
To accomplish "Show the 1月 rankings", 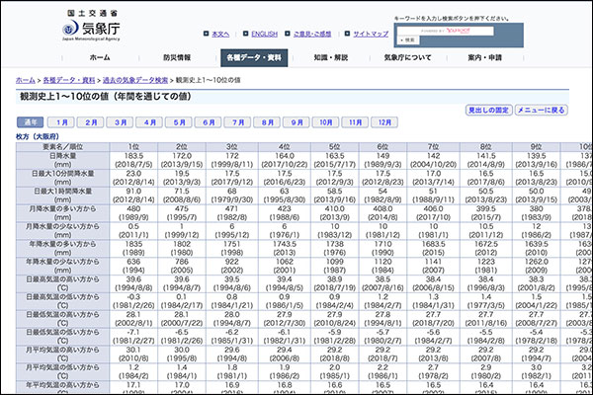I will pos(62,122).
